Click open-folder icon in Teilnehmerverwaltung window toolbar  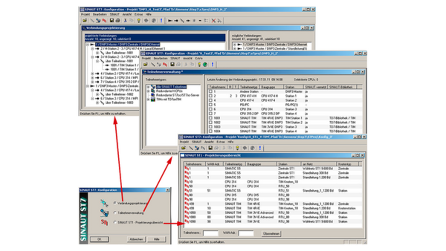145,64
